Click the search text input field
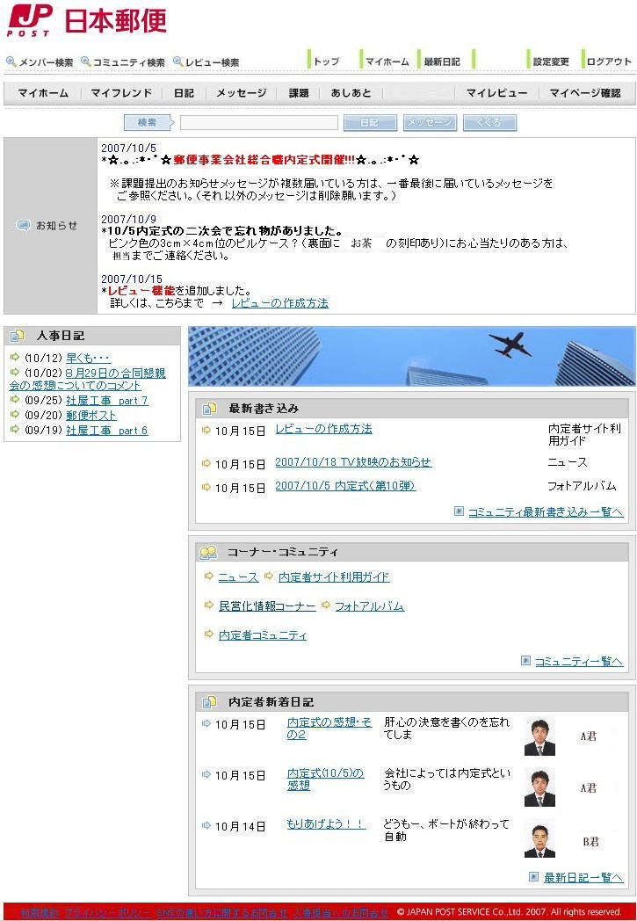 click(259, 123)
